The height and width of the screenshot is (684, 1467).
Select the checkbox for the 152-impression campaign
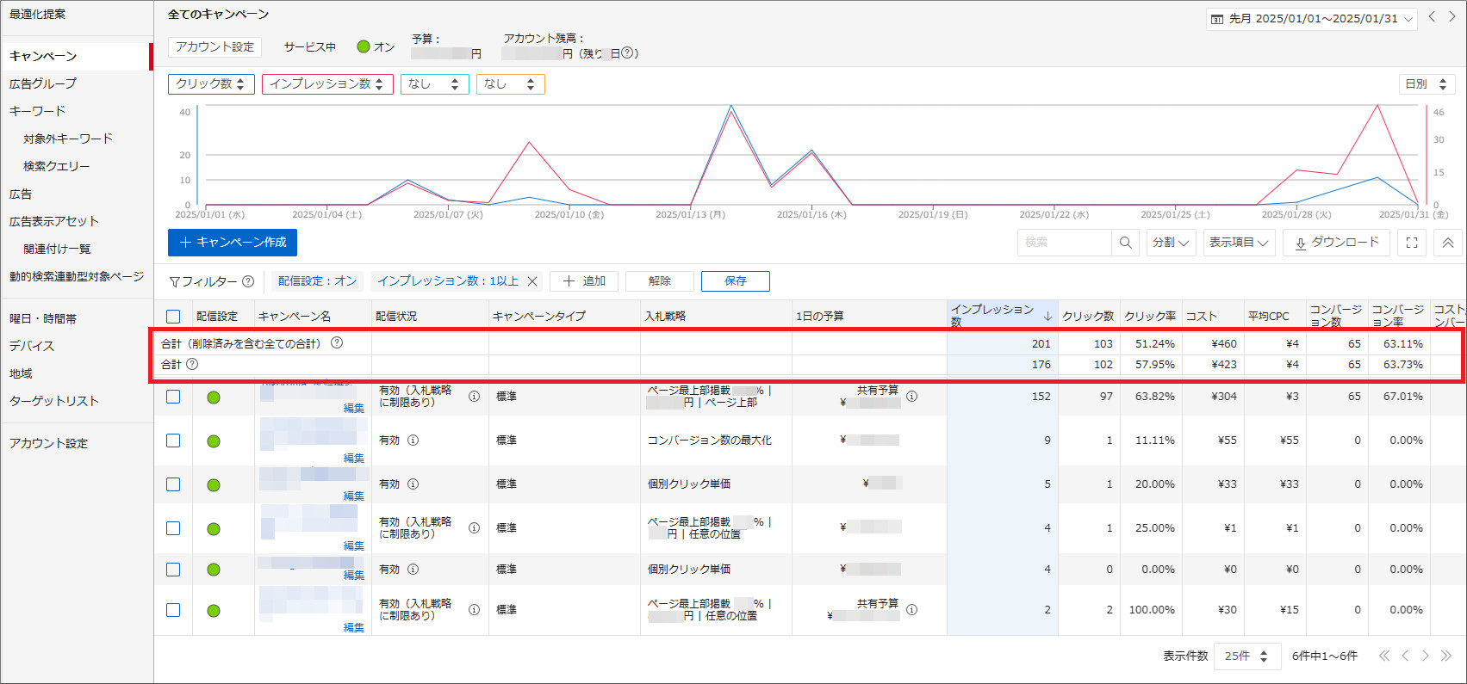173,397
